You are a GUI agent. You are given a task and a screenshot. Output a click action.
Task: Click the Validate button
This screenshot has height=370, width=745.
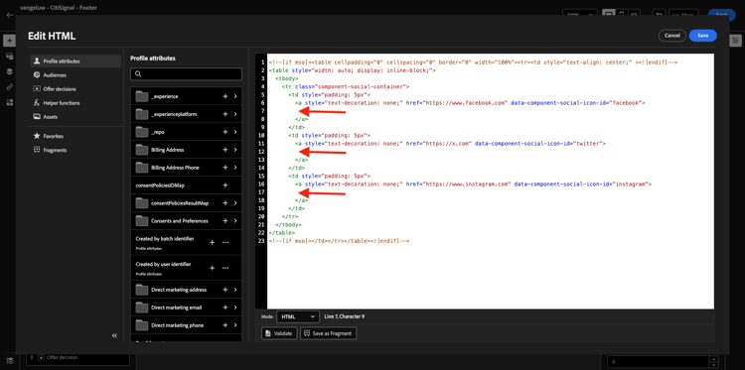pyautogui.click(x=279, y=333)
